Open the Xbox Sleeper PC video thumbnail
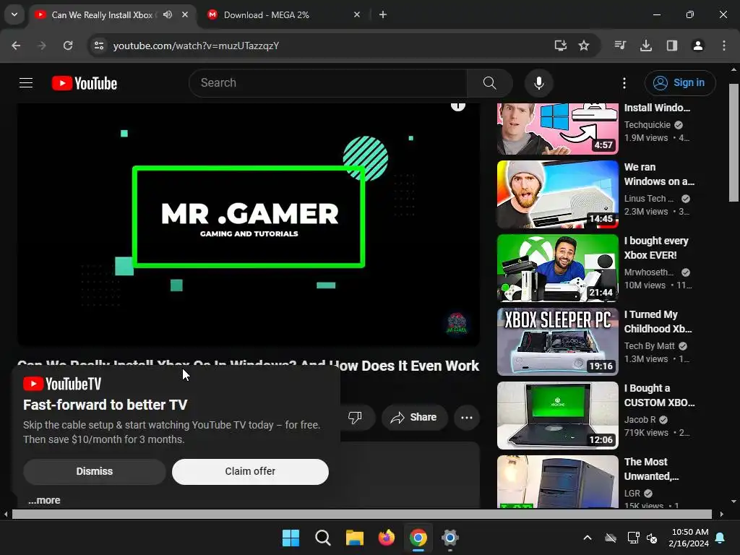 [x=557, y=341]
